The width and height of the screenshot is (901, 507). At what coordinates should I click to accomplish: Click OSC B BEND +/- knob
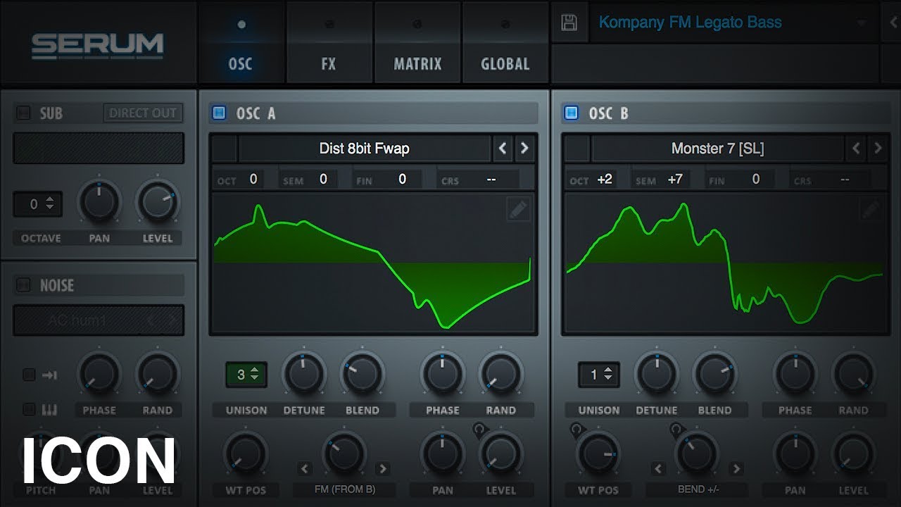point(697,454)
